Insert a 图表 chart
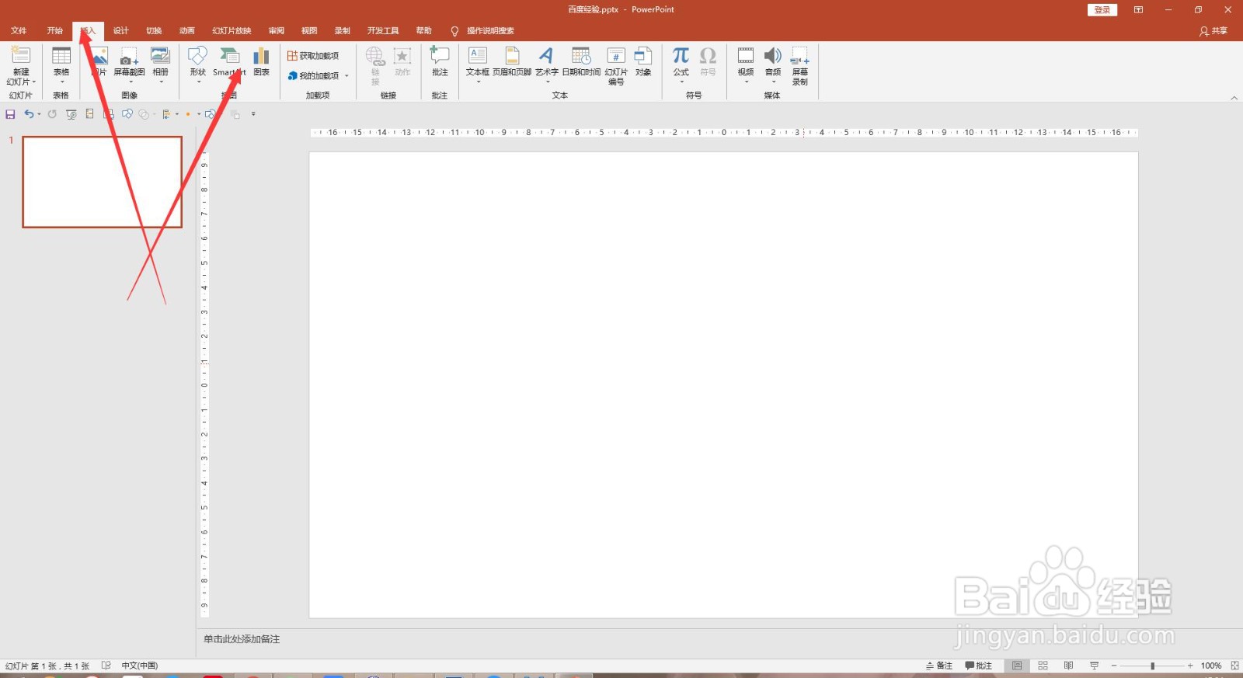Screen dimensions: 1243x678 [261, 61]
